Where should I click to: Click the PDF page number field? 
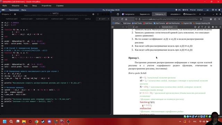pyautogui.click(x=131, y=27)
